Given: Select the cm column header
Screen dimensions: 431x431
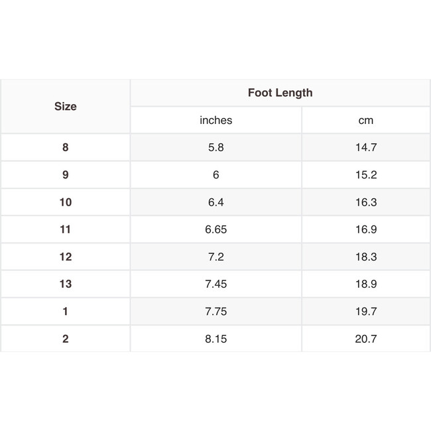Looking at the screenshot, I should tap(365, 120).
